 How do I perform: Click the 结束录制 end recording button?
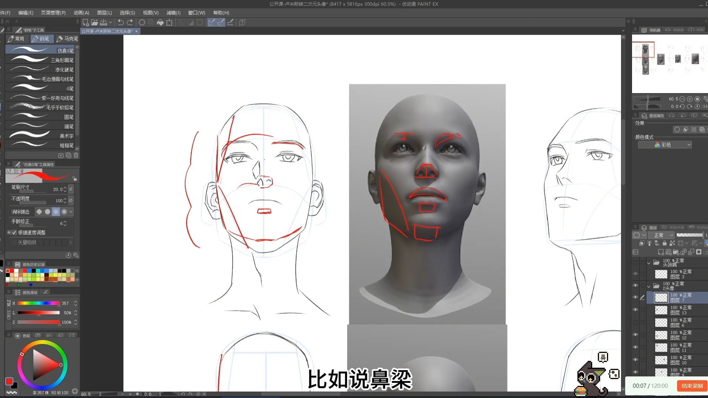click(692, 386)
